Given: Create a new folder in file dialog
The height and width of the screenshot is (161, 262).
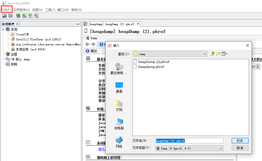Looking at the screenshot, I should pyautogui.click(x=218, y=54).
